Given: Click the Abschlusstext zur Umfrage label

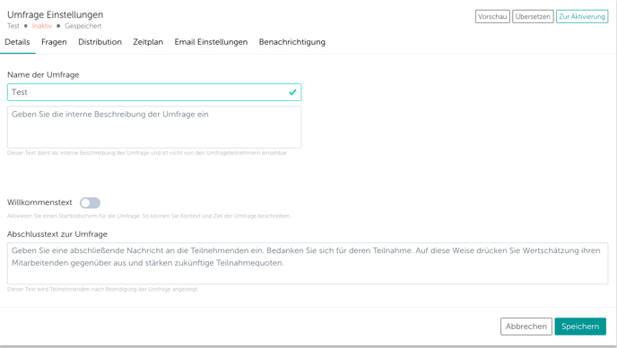Looking at the screenshot, I should pyautogui.click(x=57, y=233).
